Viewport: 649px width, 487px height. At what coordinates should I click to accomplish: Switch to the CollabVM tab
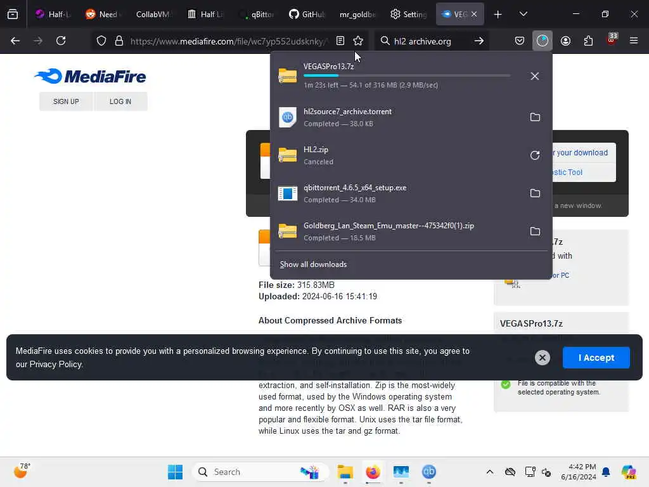click(152, 14)
